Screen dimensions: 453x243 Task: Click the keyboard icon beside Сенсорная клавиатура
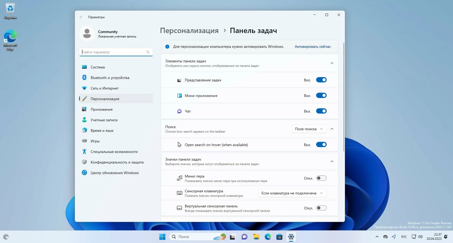[179, 193]
